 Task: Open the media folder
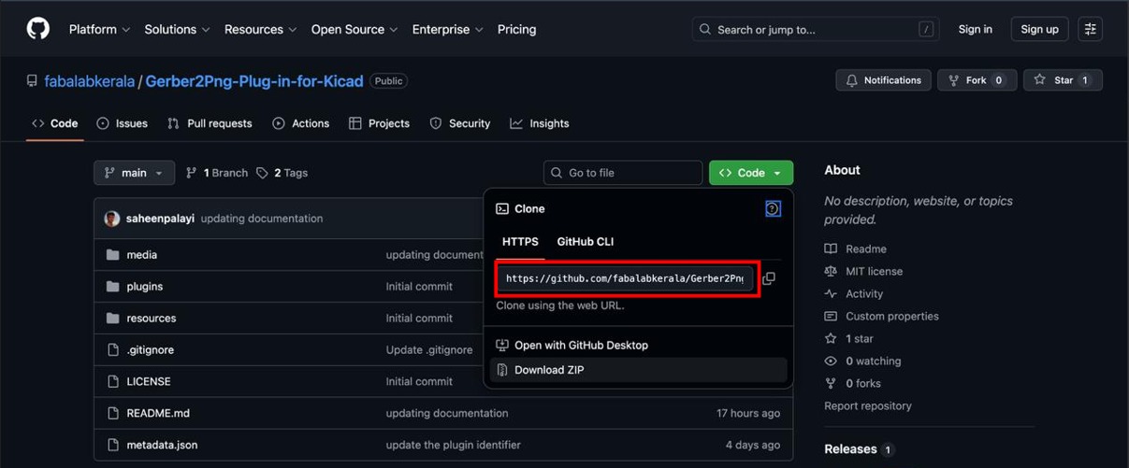point(141,255)
